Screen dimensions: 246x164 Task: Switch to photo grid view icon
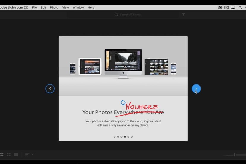(1, 154)
